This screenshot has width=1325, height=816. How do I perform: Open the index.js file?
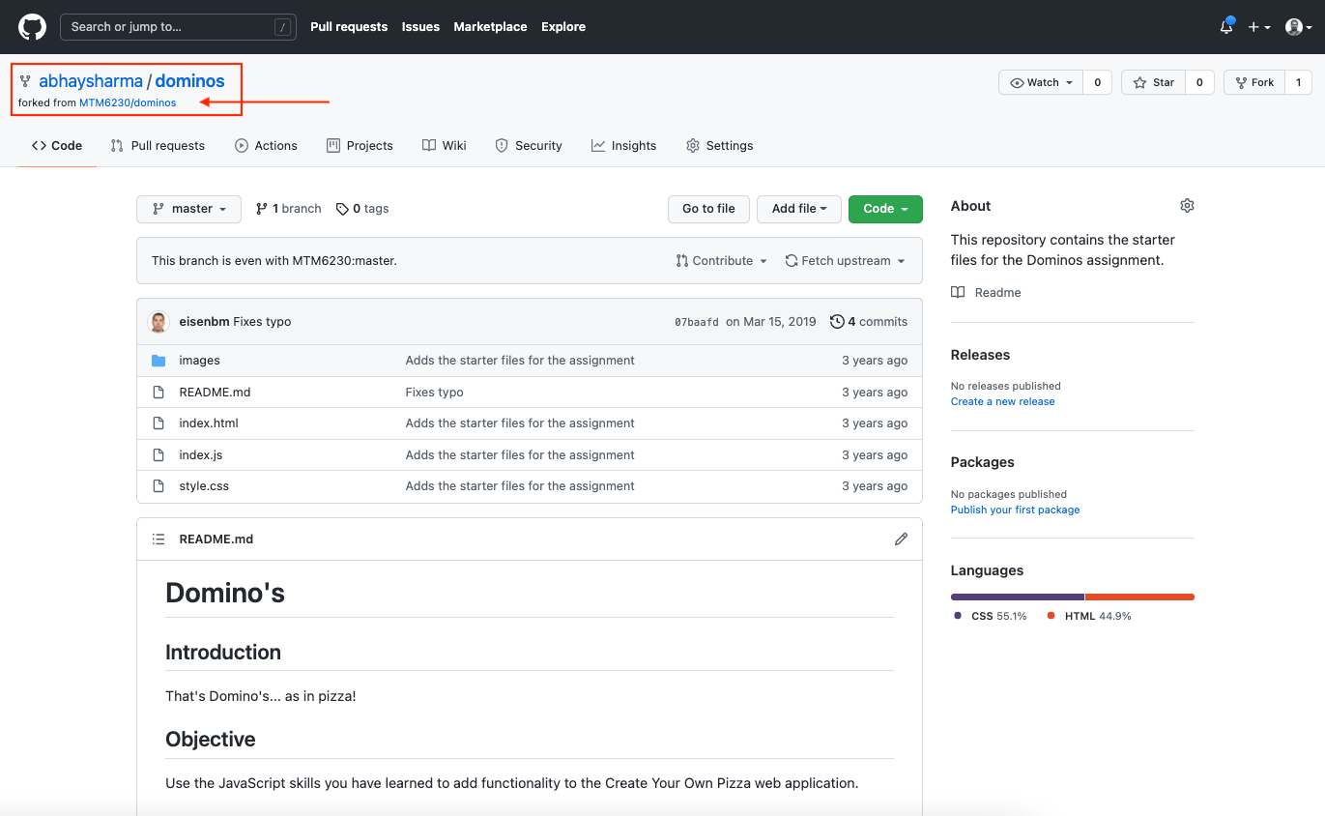[201, 455]
